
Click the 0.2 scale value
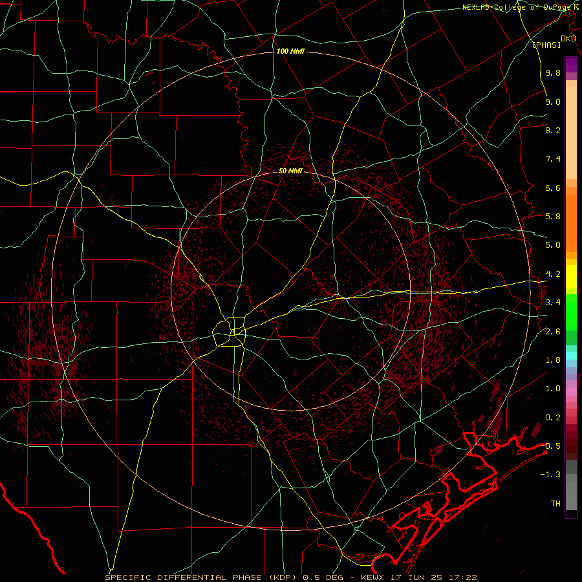[553, 418]
